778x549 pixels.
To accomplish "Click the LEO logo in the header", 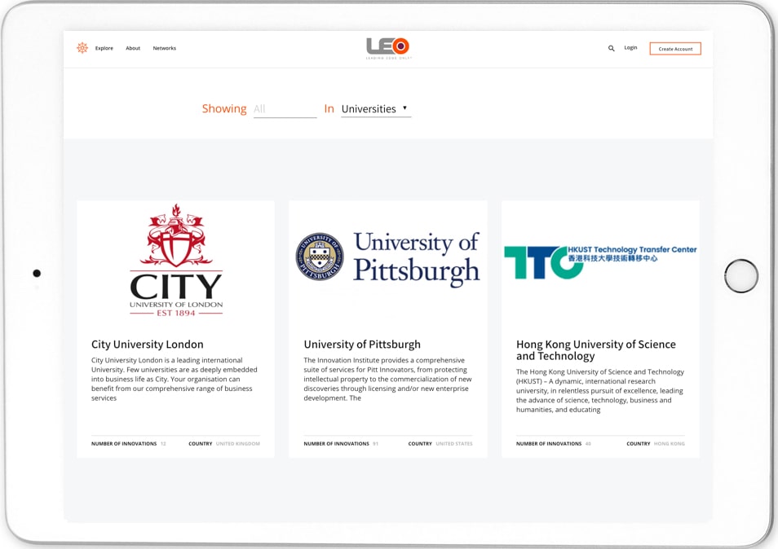I will tap(388, 48).
